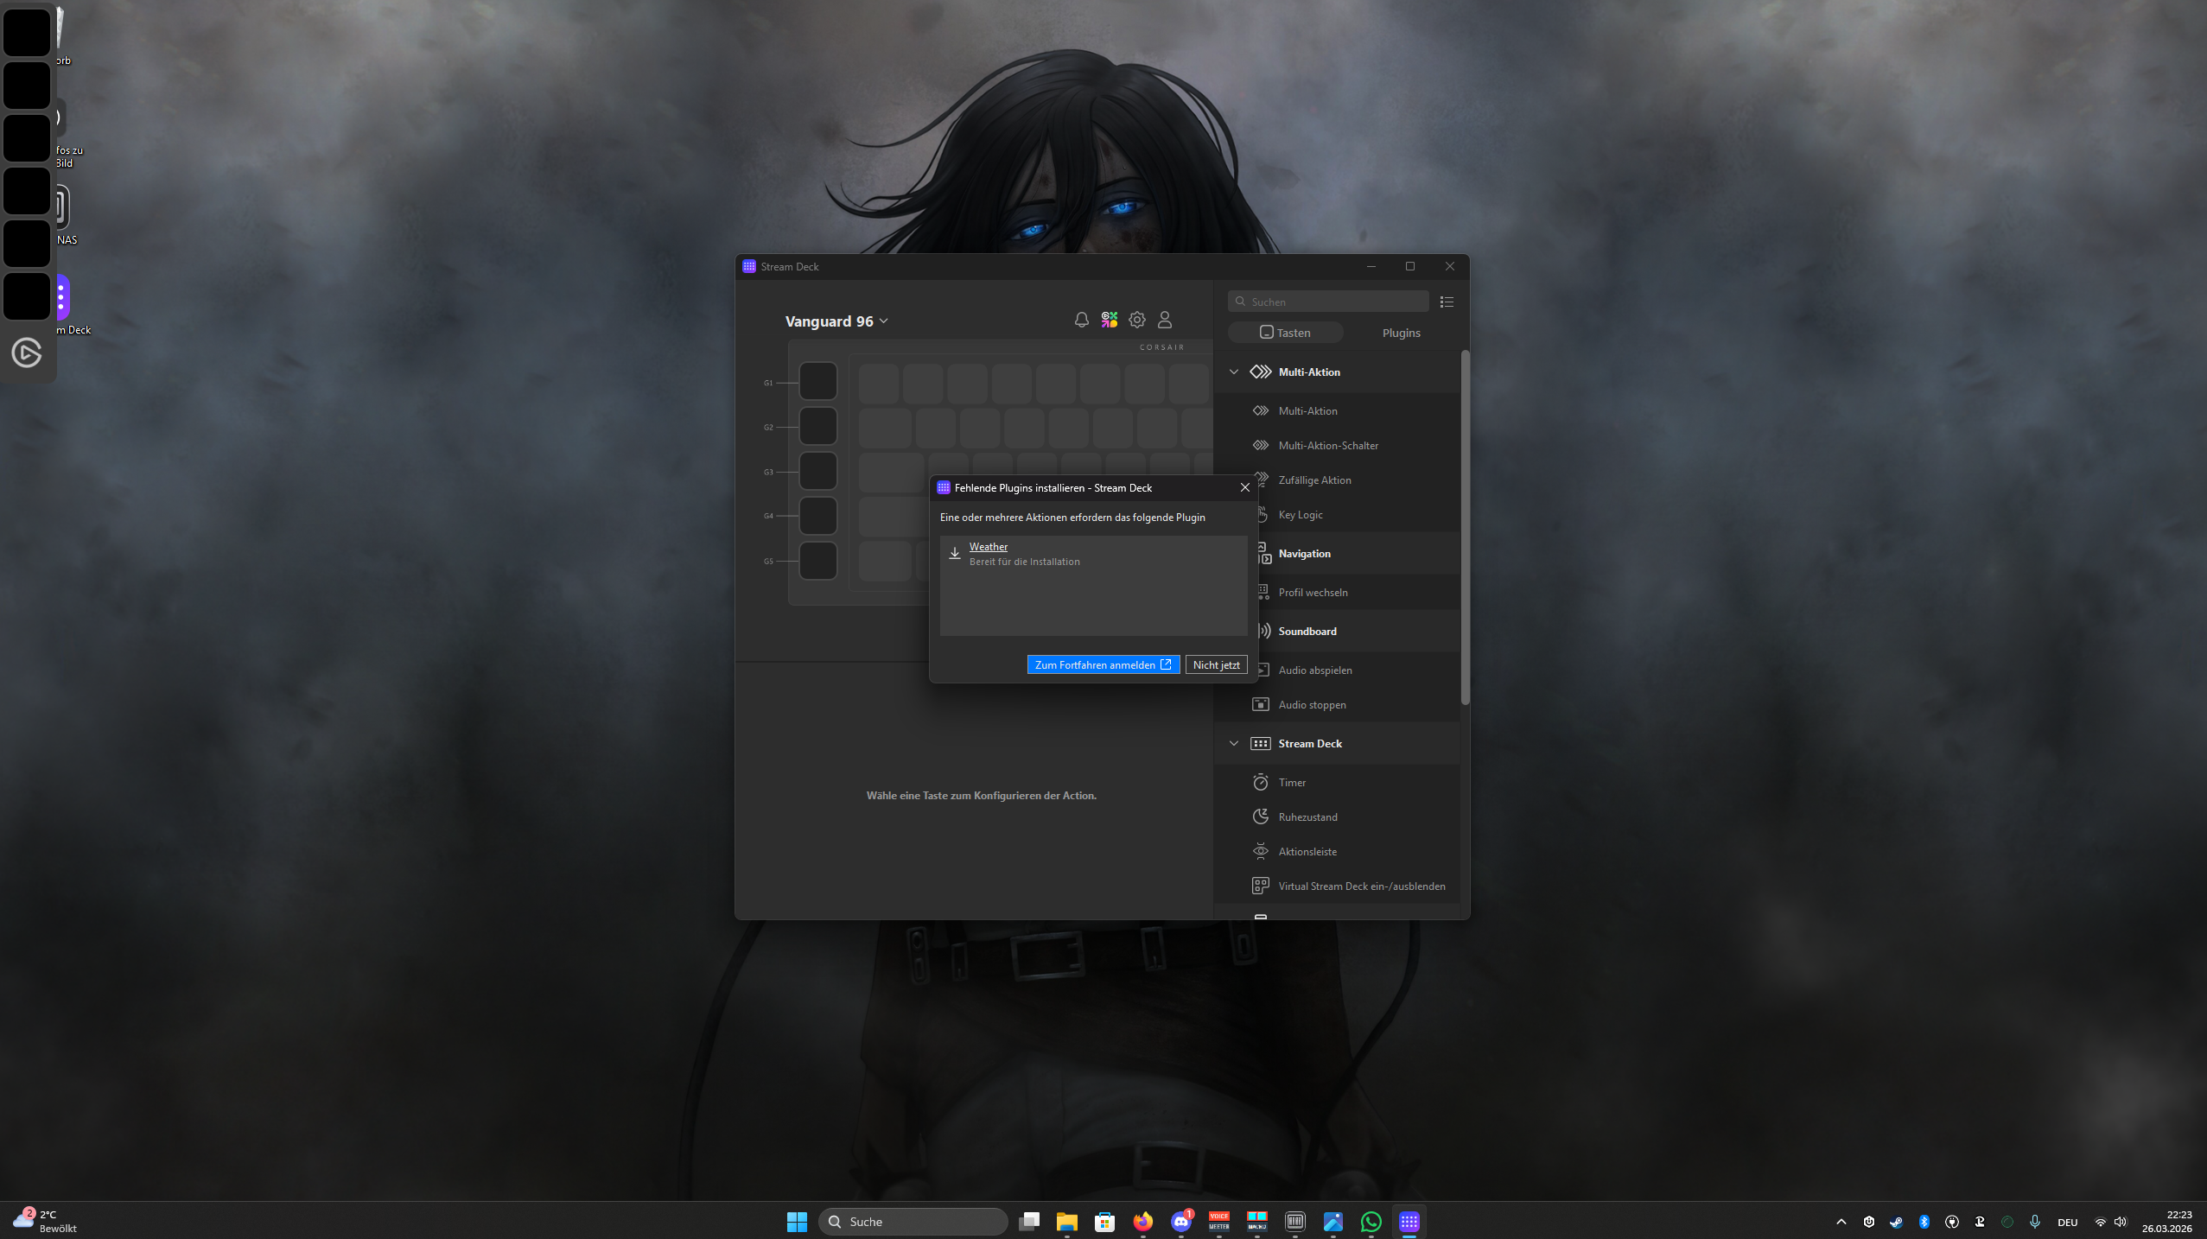Viewport: 2207px width, 1239px height.
Task: Click the Suchen search field
Action: tap(1328, 302)
